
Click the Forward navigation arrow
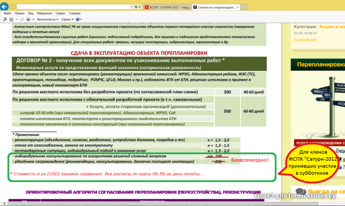click(13, 7)
